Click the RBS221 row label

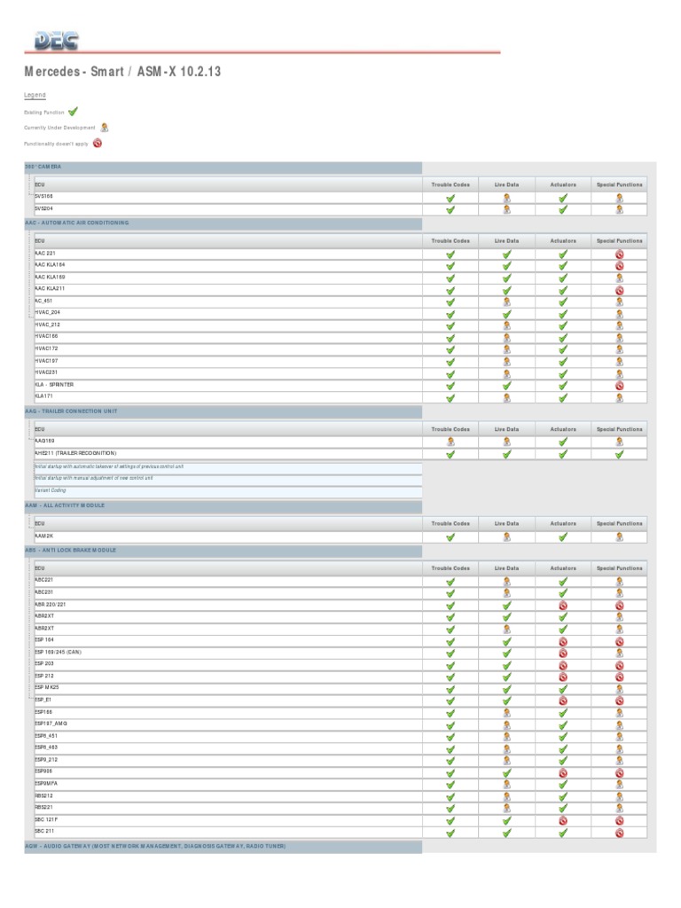click(x=43, y=808)
